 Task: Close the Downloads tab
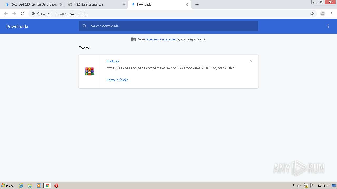click(187, 4)
